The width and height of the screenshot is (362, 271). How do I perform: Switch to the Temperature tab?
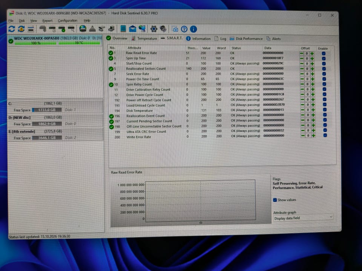(x=144, y=38)
